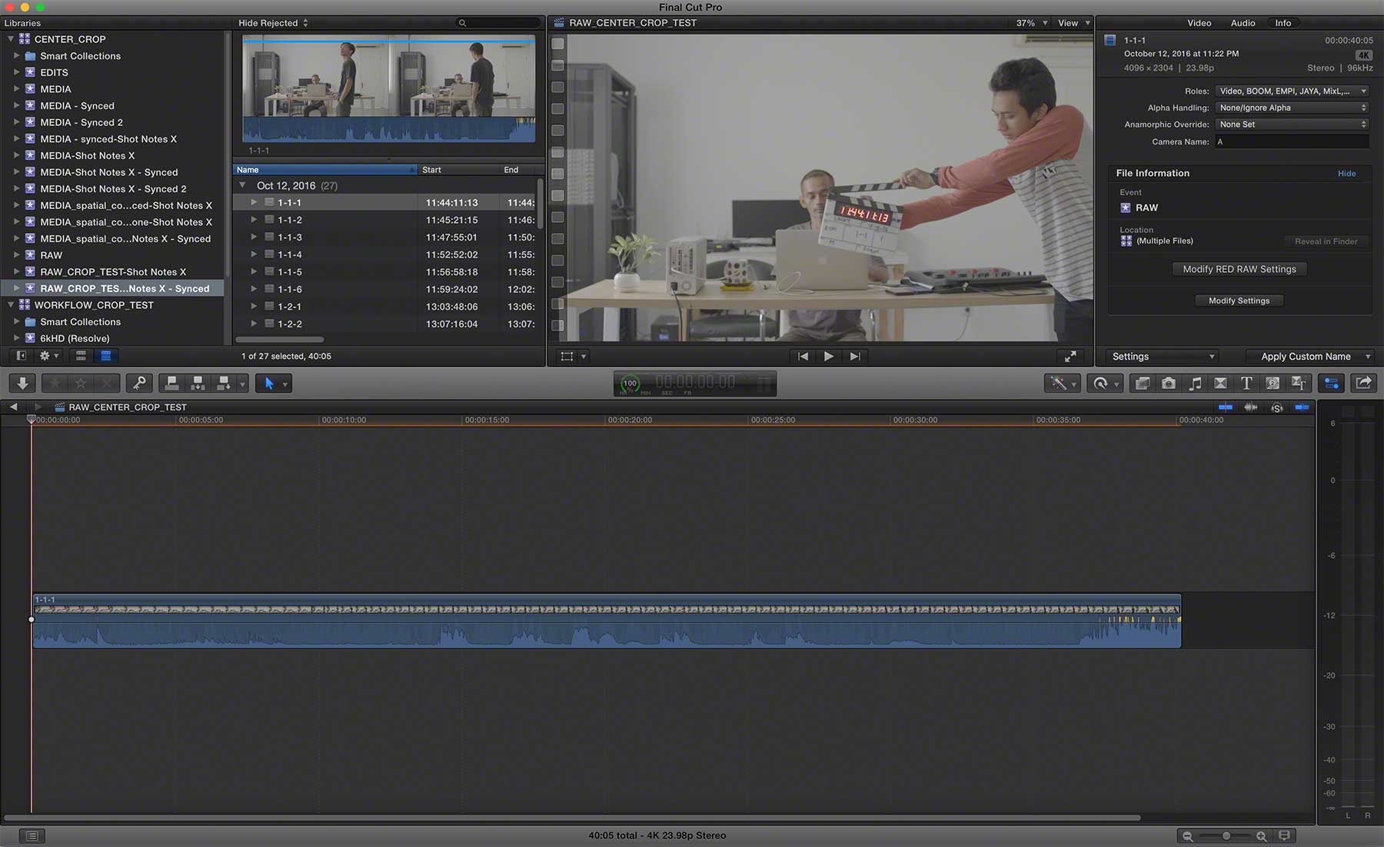The image size is (1384, 847).
Task: Open the Transitions browser
Action: 1220,383
